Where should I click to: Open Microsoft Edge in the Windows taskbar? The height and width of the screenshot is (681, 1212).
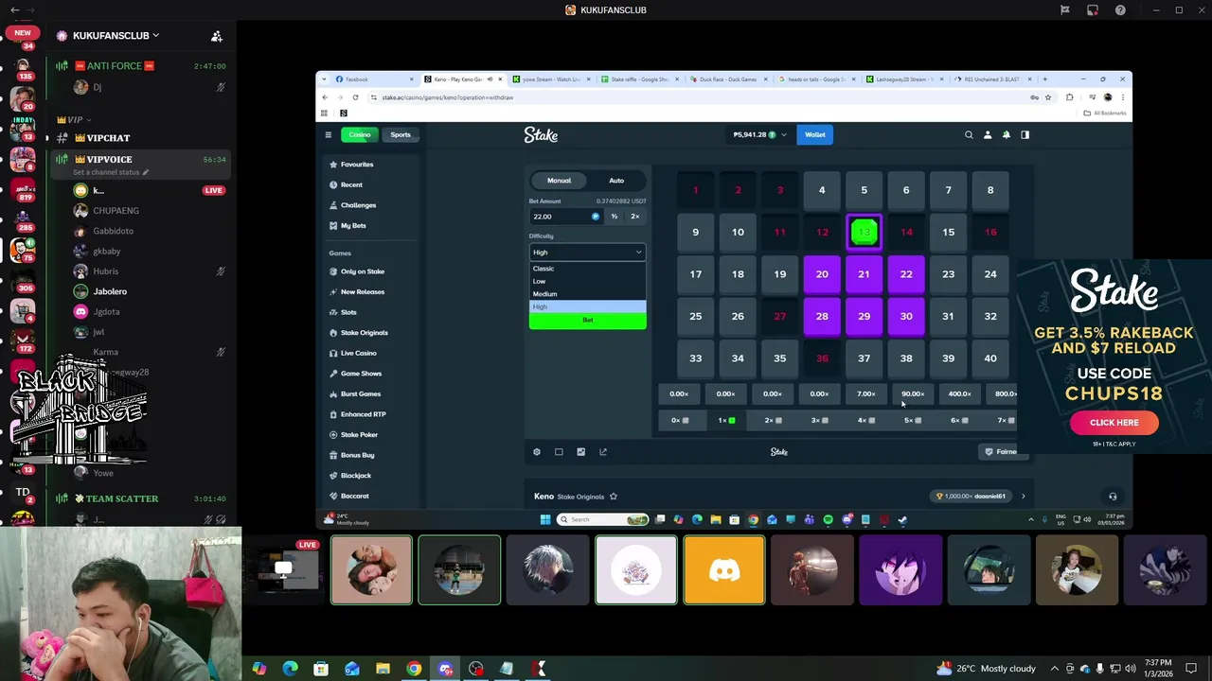tap(290, 669)
